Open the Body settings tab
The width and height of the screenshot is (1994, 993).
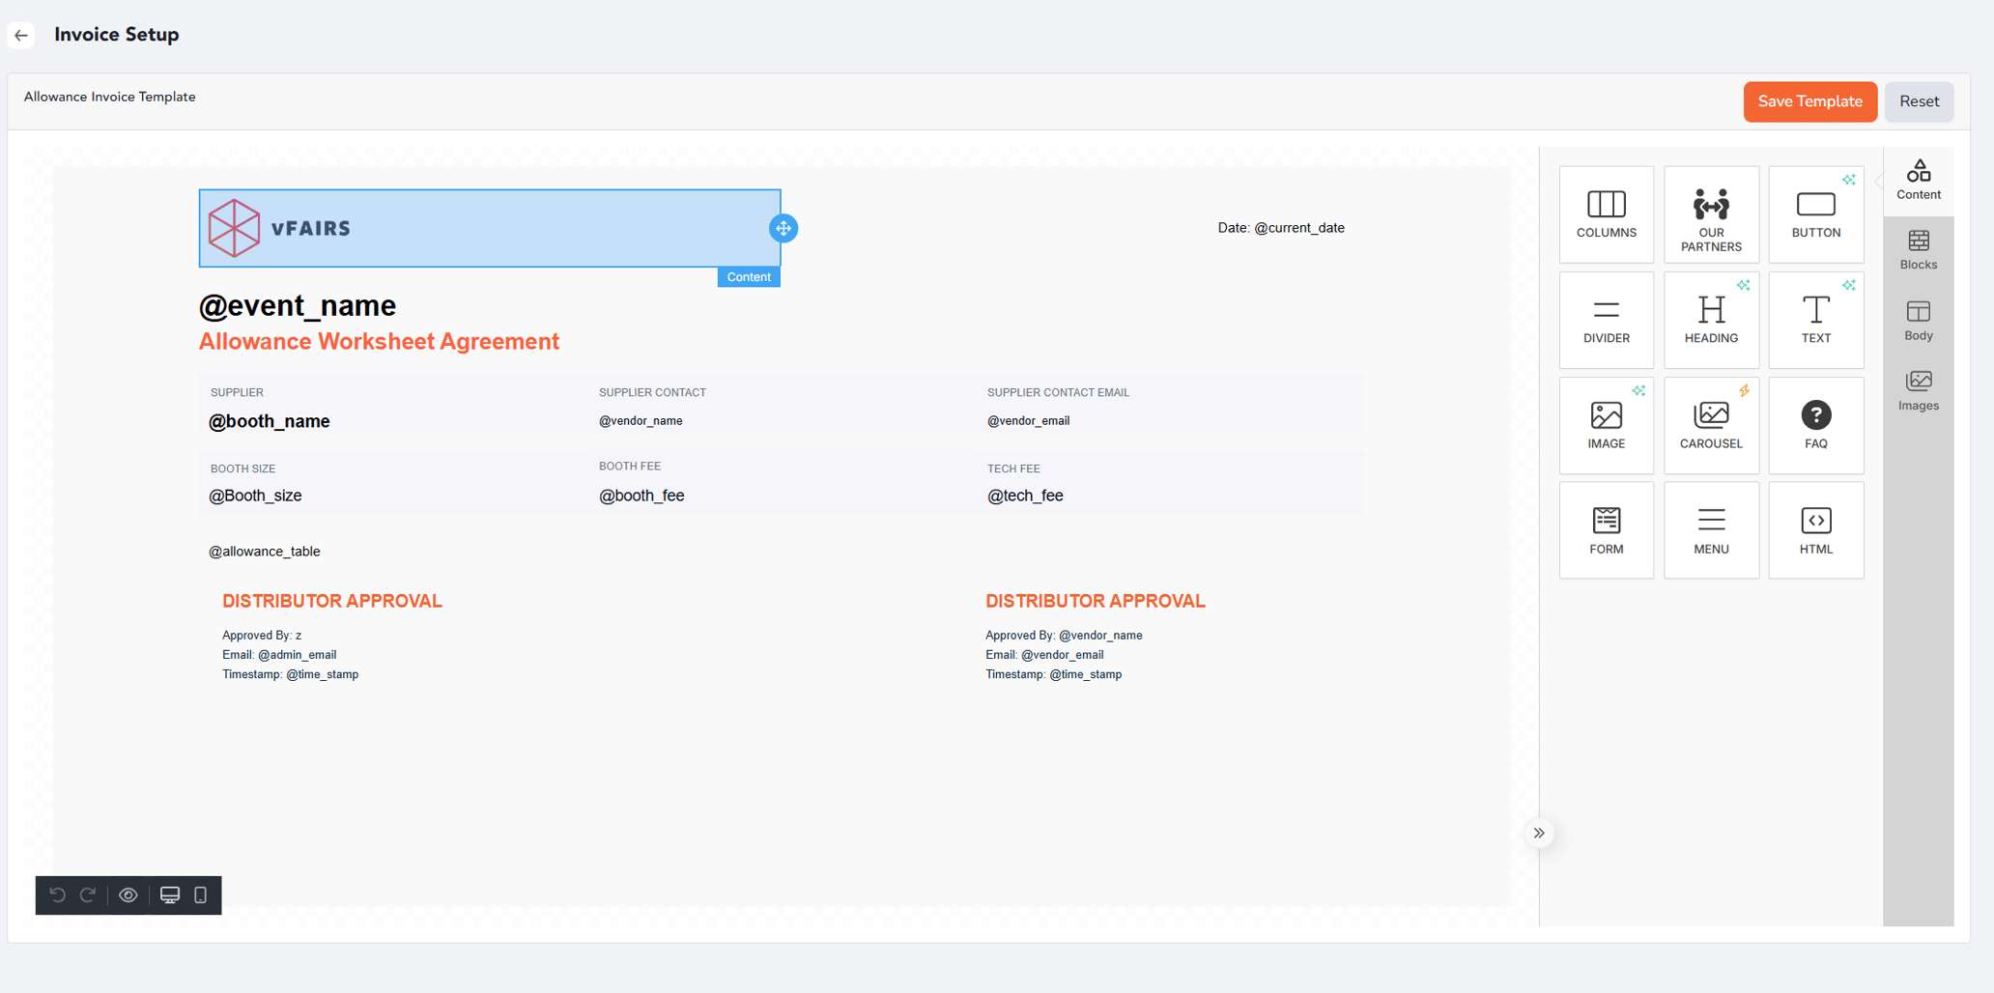click(x=1919, y=320)
